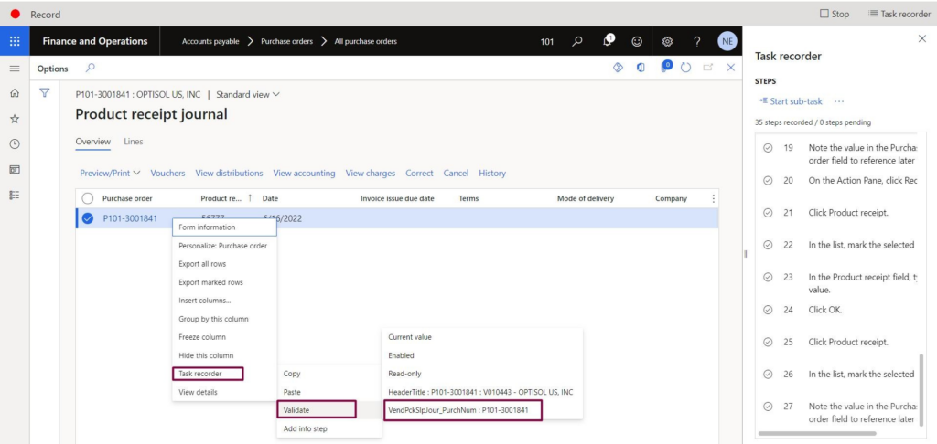Close the Task recorder pane
937x444 pixels.
(x=922, y=38)
